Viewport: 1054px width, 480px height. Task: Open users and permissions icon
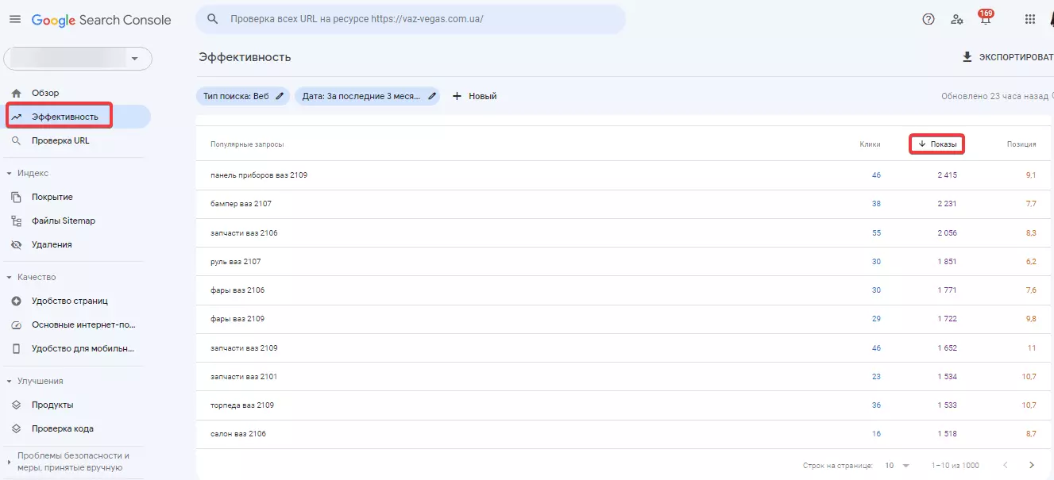click(957, 20)
